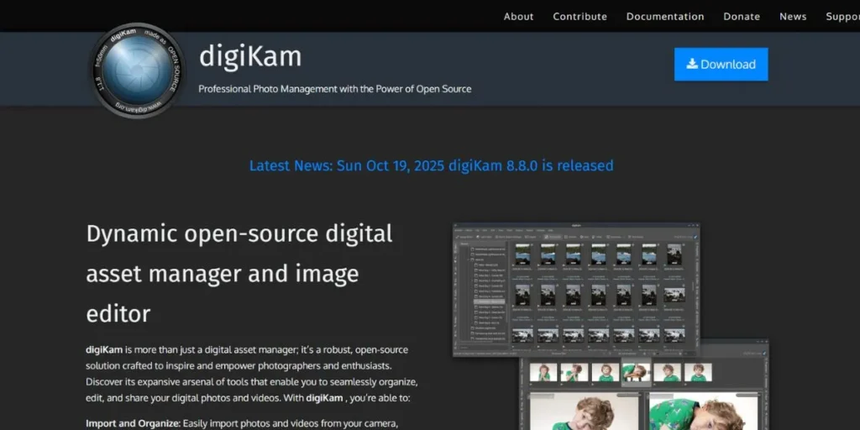
Task: Click the digiKam site title text
Action: 249,56
